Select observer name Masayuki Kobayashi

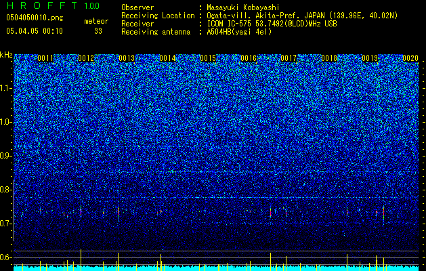(x=243, y=7)
